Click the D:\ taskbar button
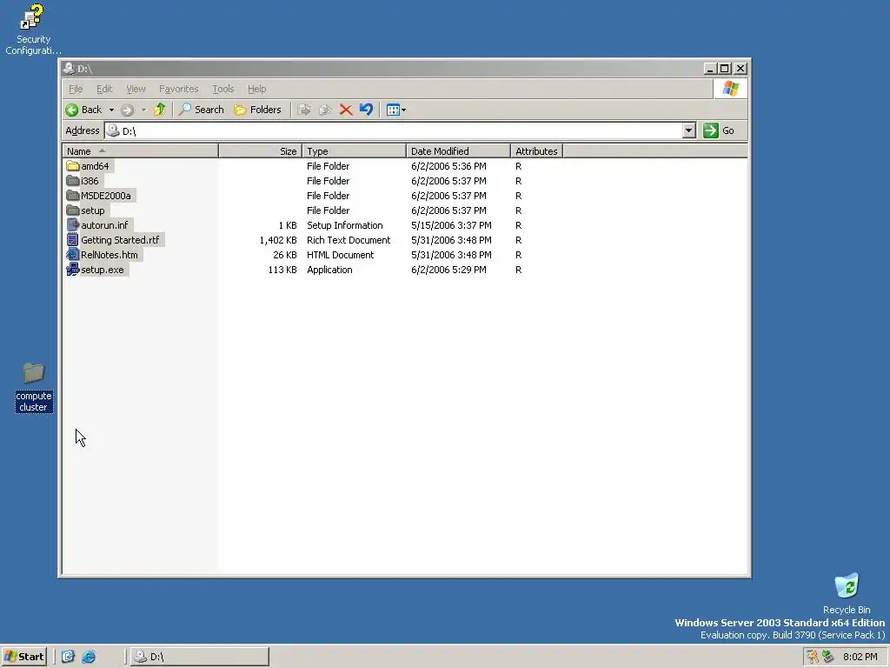Viewport: 890px width, 668px height. (199, 657)
